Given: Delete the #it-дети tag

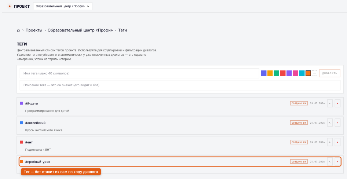Looking at the screenshot, I should [x=337, y=103].
